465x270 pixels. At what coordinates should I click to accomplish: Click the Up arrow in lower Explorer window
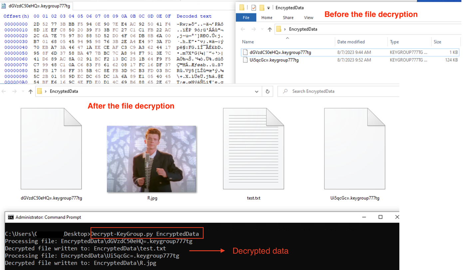(x=30, y=91)
